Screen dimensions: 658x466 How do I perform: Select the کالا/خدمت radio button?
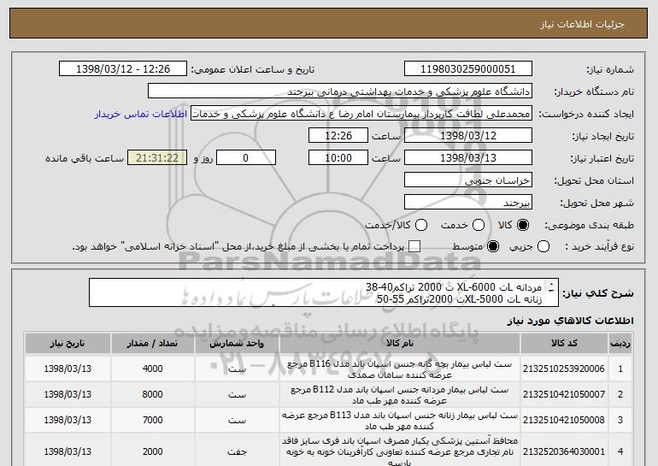coord(421,226)
